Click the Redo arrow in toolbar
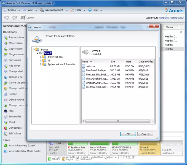Viewport: 187px width, 165px height. click(x=15, y=18)
